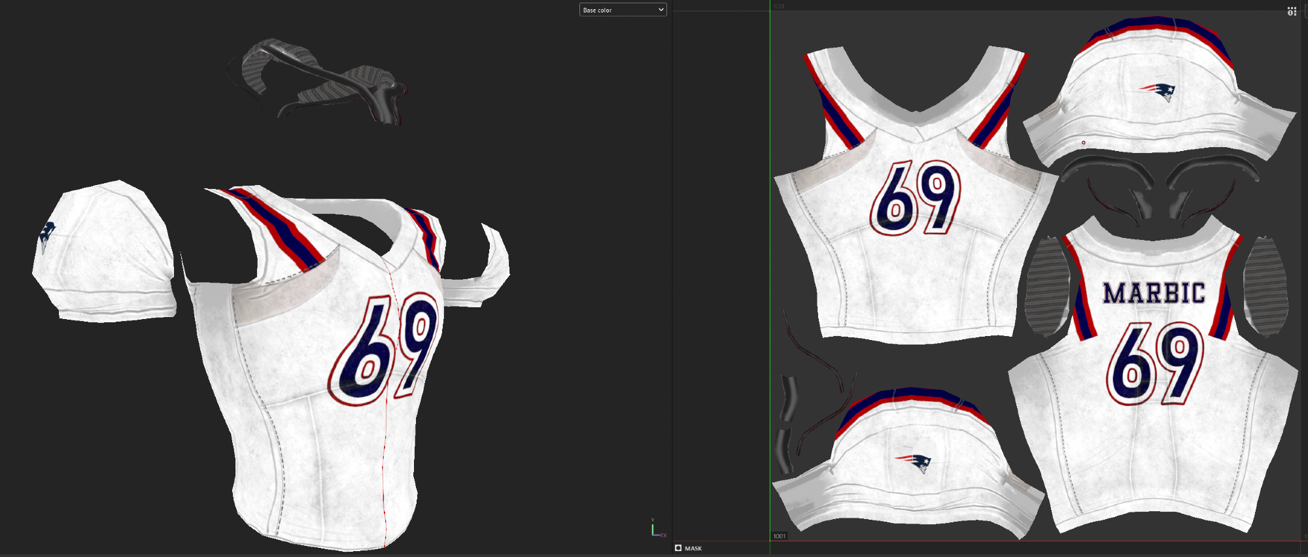This screenshot has width=1308, height=557.
Task: Click the 69 on the front UV island
Action: [x=916, y=197]
